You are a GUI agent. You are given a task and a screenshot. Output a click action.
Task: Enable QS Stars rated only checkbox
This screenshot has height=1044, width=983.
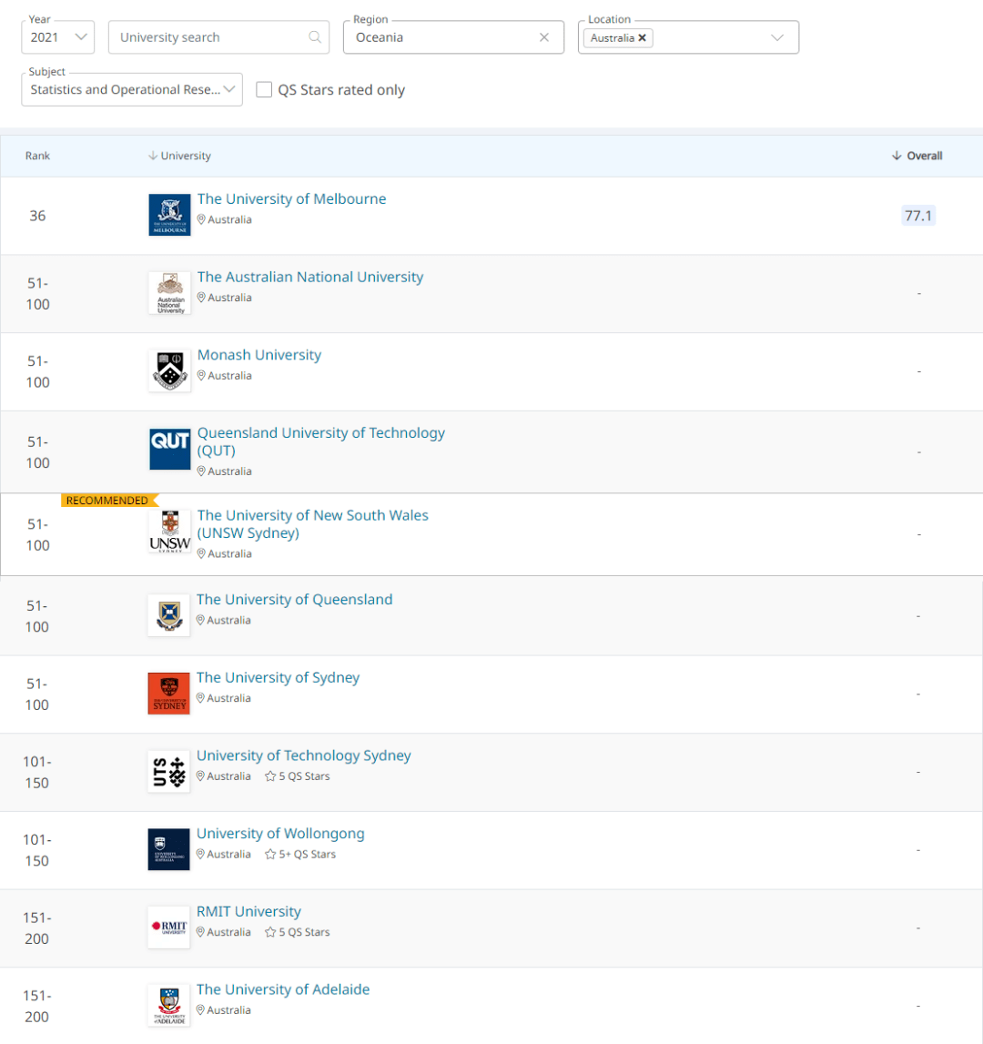(264, 89)
